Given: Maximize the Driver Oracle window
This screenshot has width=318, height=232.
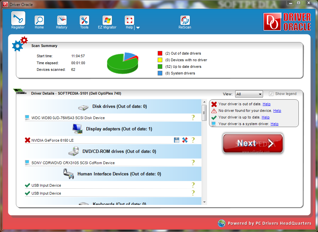Looking at the screenshot, I should tap(298, 3).
